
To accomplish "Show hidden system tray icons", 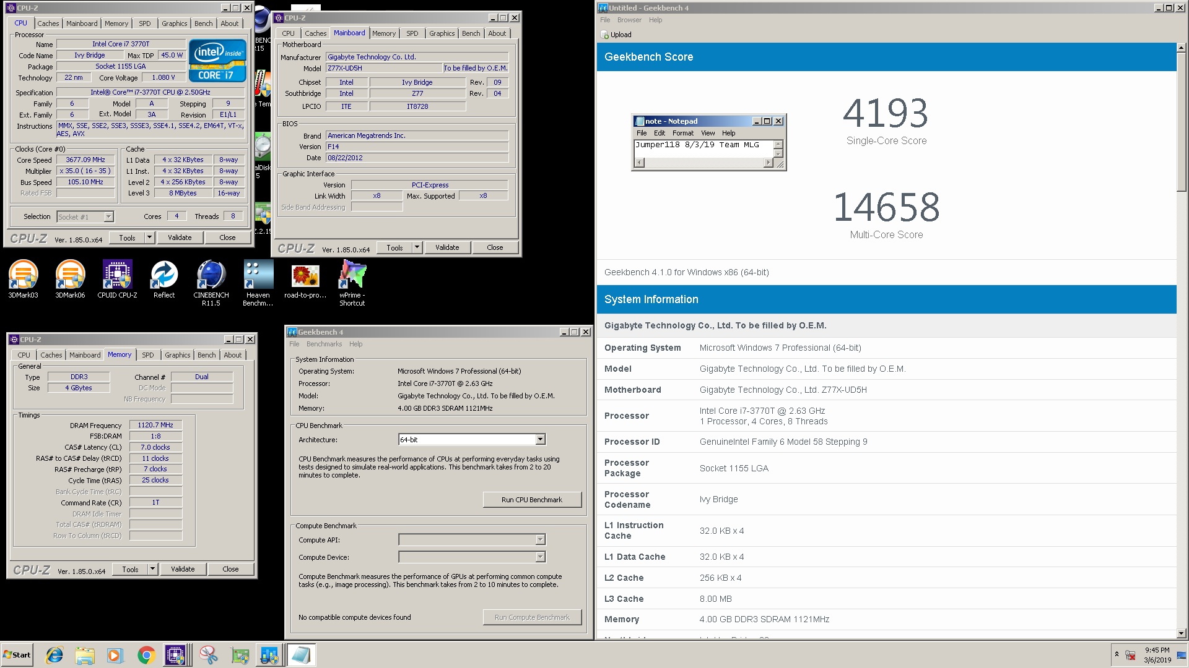I will click(x=1117, y=654).
